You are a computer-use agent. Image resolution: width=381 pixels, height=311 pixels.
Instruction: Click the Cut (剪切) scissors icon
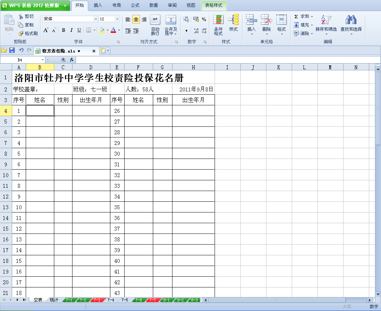[21, 16]
